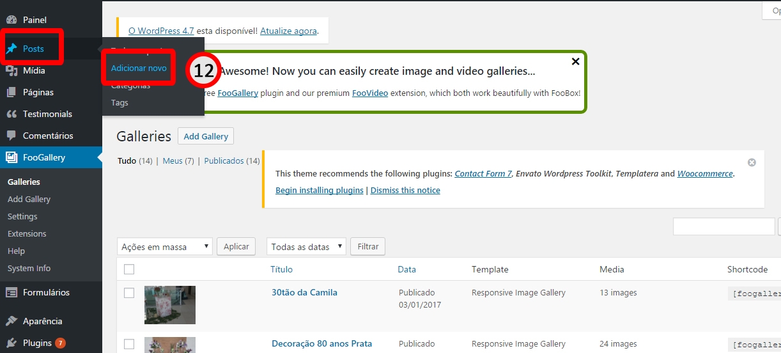This screenshot has height=353, width=781.
Task: Click the Mídia media icon
Action: [x=12, y=70]
